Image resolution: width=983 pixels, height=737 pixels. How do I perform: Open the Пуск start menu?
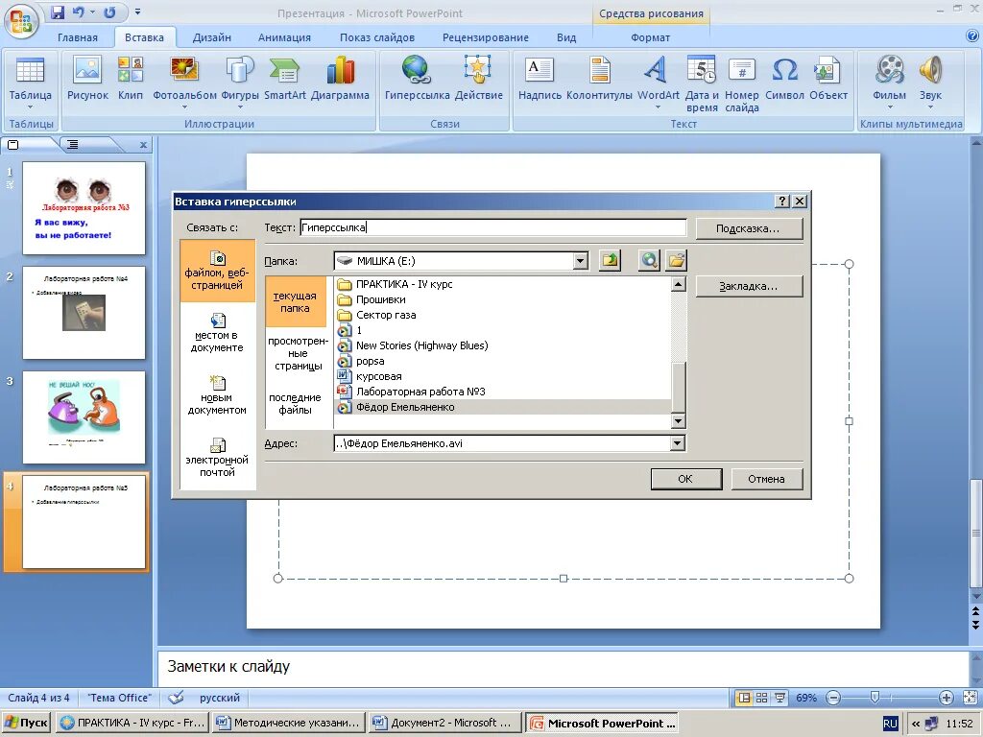click(x=26, y=724)
